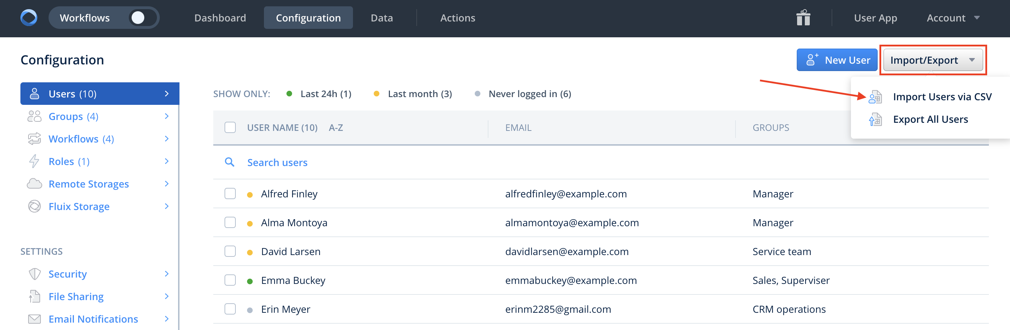Go to the Dashboard tab

220,18
